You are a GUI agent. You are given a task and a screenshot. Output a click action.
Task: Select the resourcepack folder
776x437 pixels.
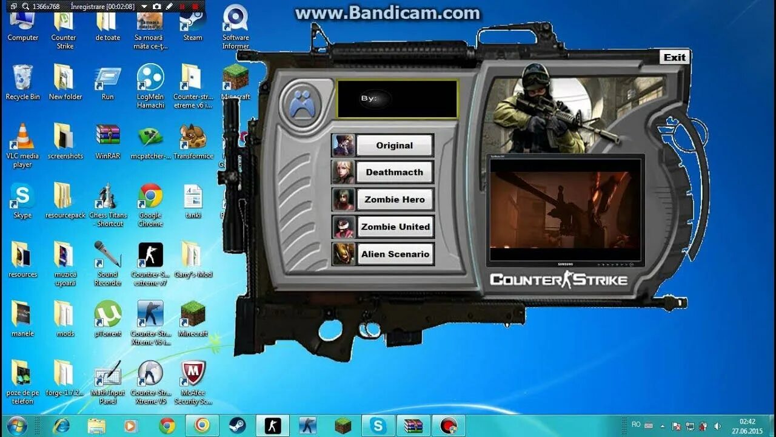tap(65, 201)
